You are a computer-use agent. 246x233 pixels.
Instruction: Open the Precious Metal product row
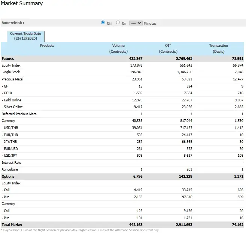coord(12,79)
